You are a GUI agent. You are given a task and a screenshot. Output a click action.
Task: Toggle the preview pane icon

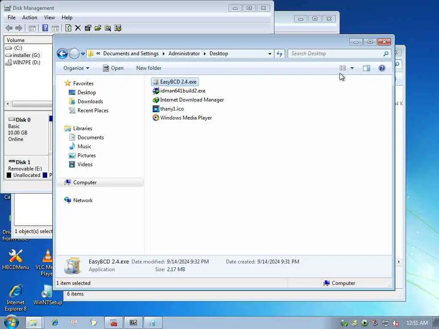click(x=367, y=68)
